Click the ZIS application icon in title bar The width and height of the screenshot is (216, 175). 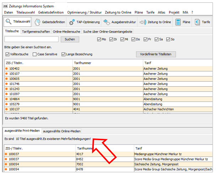[6, 6]
